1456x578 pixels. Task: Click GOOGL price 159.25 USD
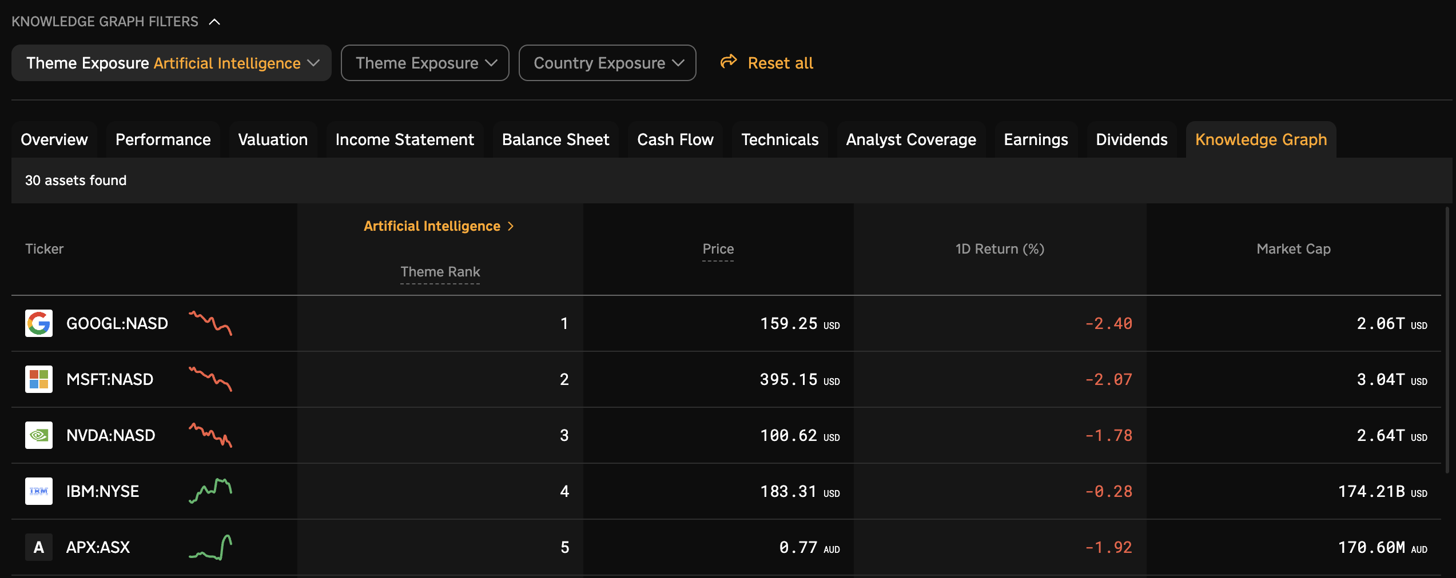[x=800, y=324]
